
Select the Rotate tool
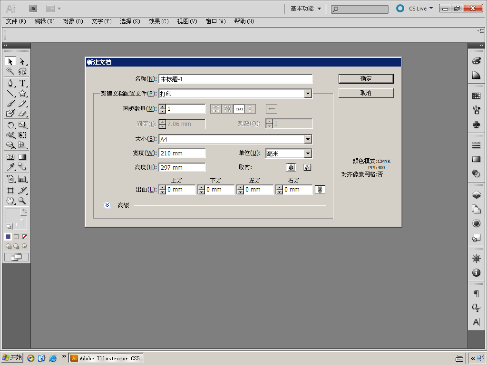point(10,125)
